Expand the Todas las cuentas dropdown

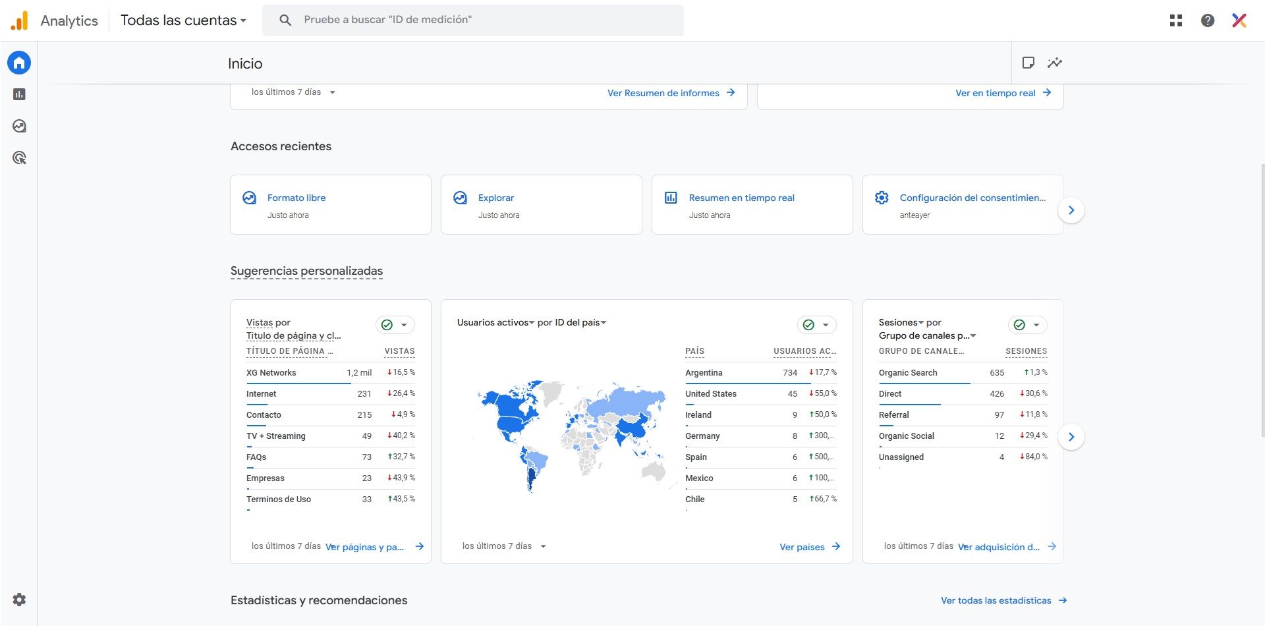(x=183, y=20)
